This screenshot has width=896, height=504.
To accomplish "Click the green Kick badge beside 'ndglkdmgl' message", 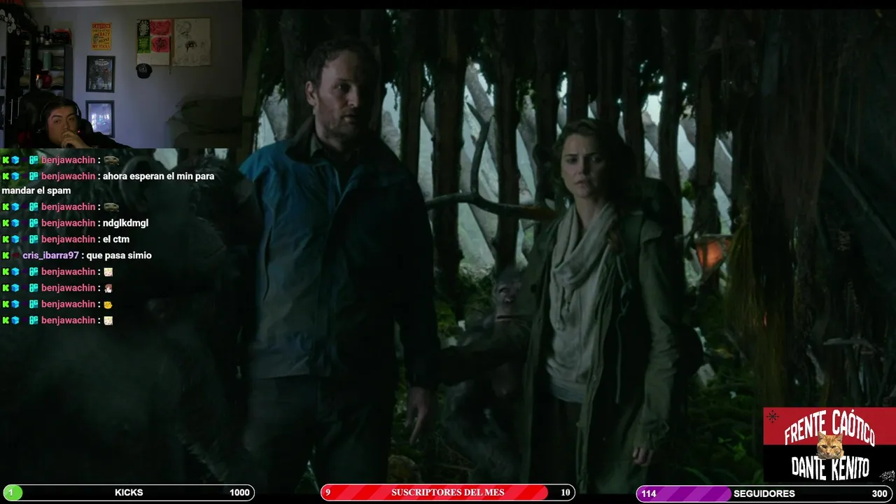I will point(6,223).
